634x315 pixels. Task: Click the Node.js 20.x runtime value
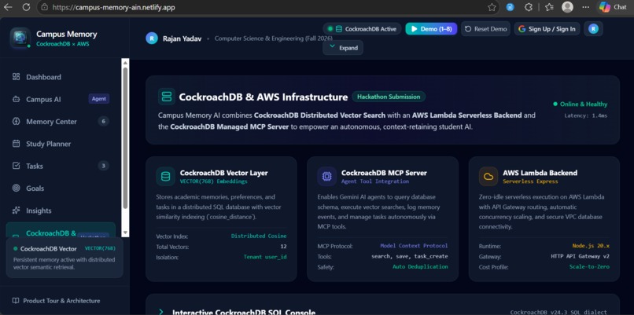coord(591,246)
